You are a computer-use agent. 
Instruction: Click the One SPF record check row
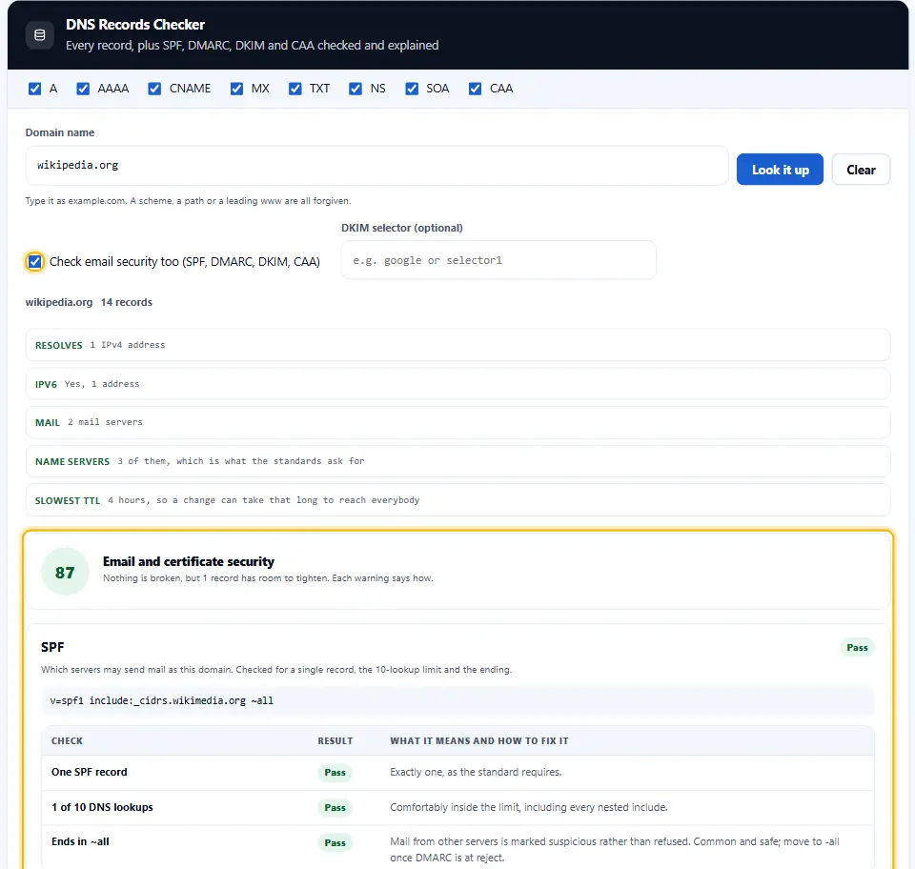(x=457, y=772)
